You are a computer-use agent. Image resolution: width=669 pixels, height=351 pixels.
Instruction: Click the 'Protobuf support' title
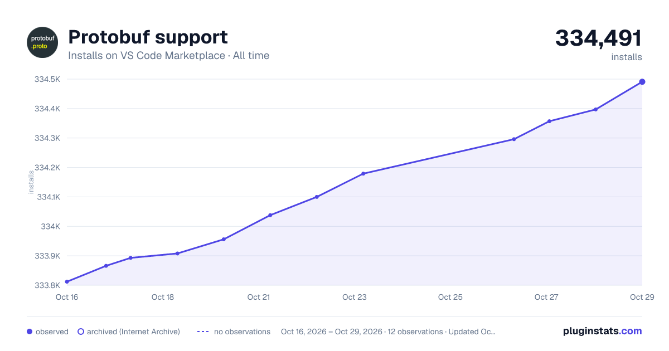pos(148,37)
